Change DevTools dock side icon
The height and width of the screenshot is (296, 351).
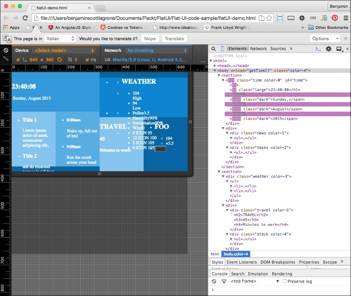[x=339, y=49]
